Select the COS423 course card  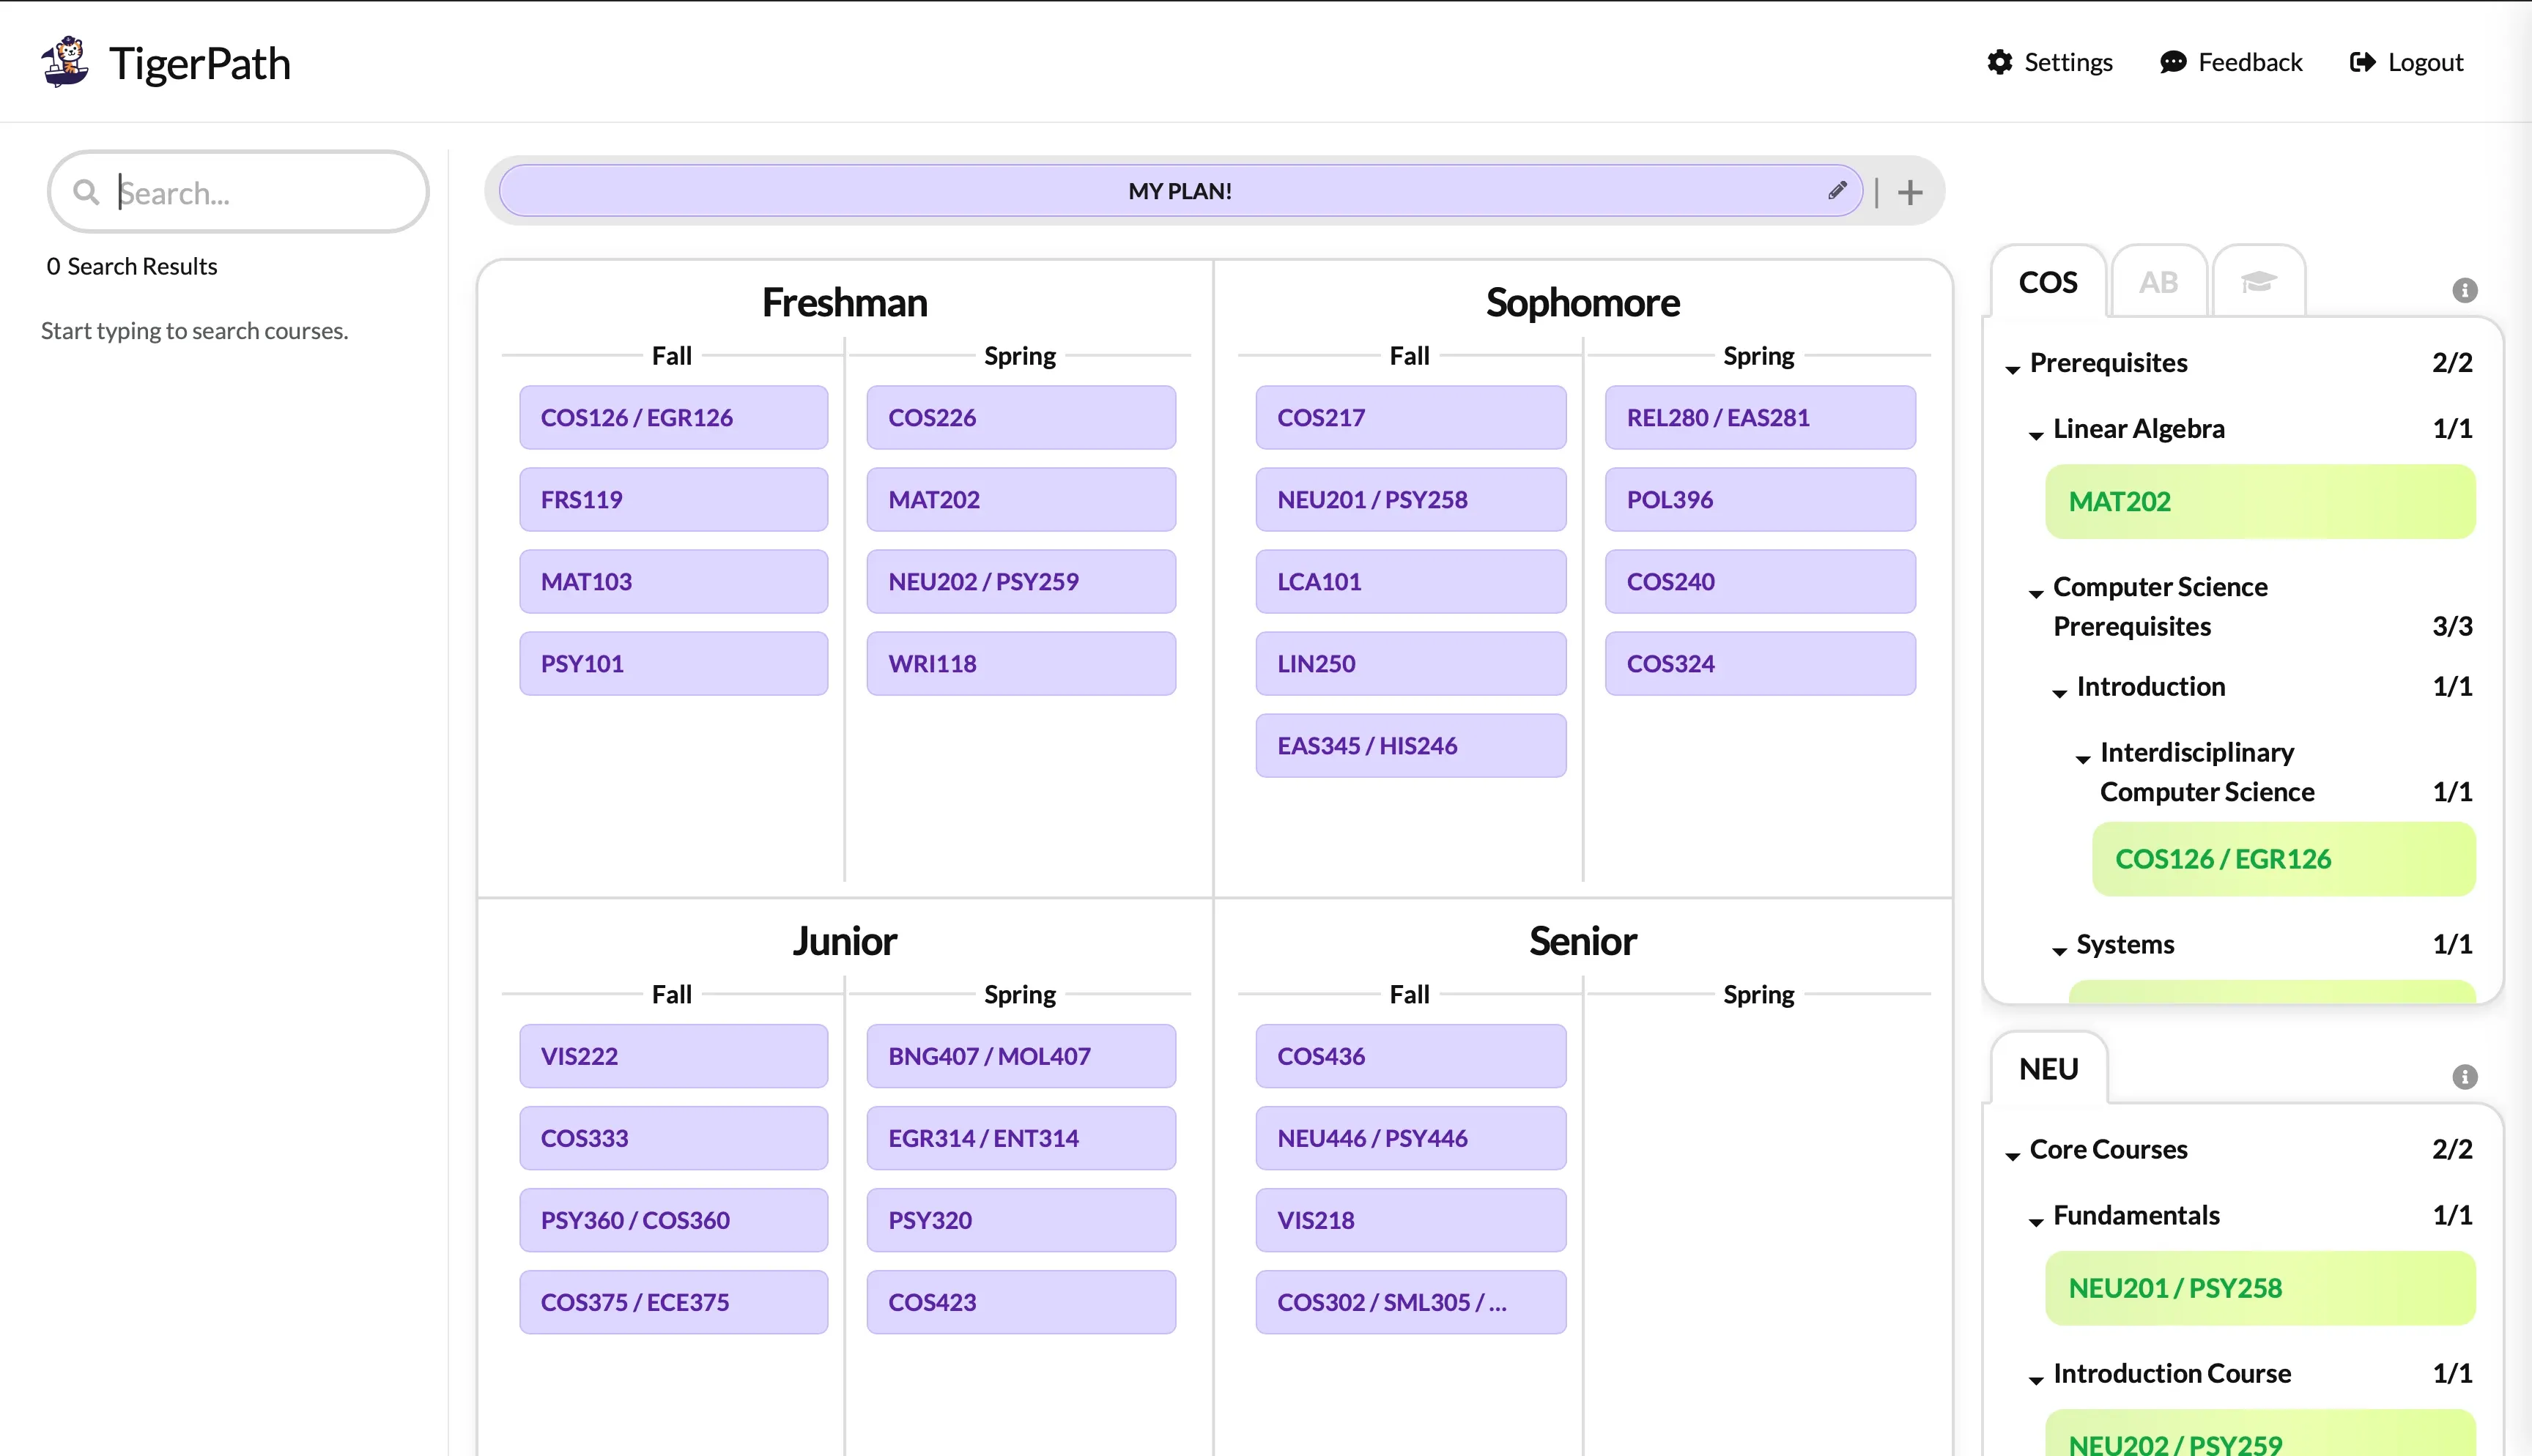tap(1021, 1302)
